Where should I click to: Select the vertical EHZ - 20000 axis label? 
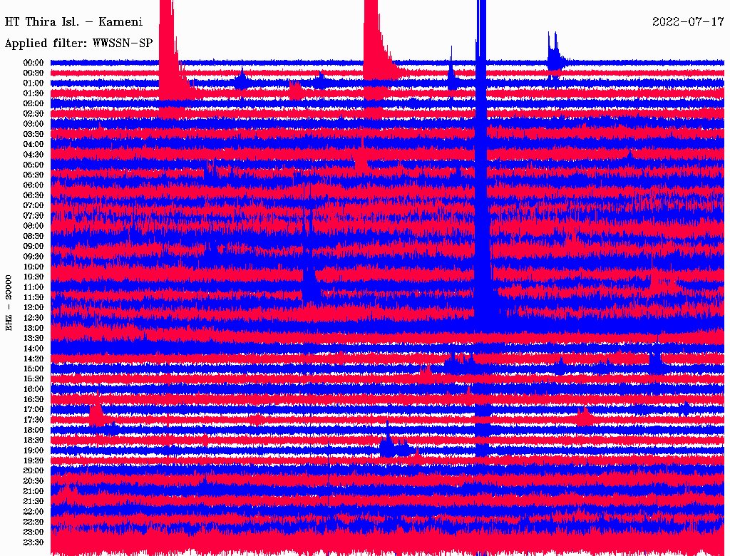[x=9, y=302]
